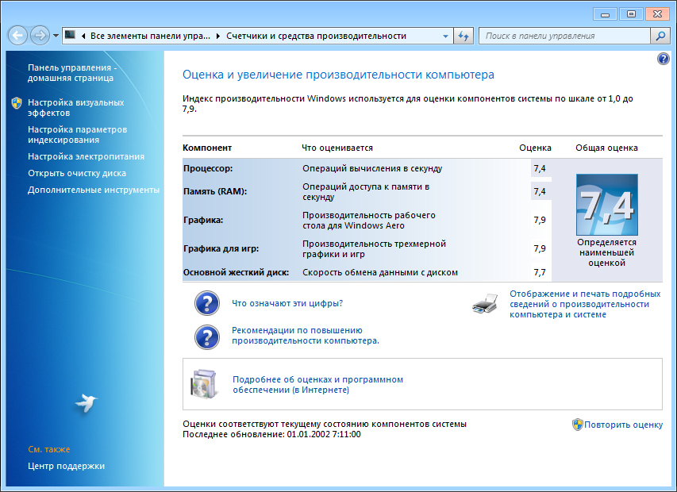Click the magnifier search icon
Screen dimensions: 677x492
coord(660,36)
